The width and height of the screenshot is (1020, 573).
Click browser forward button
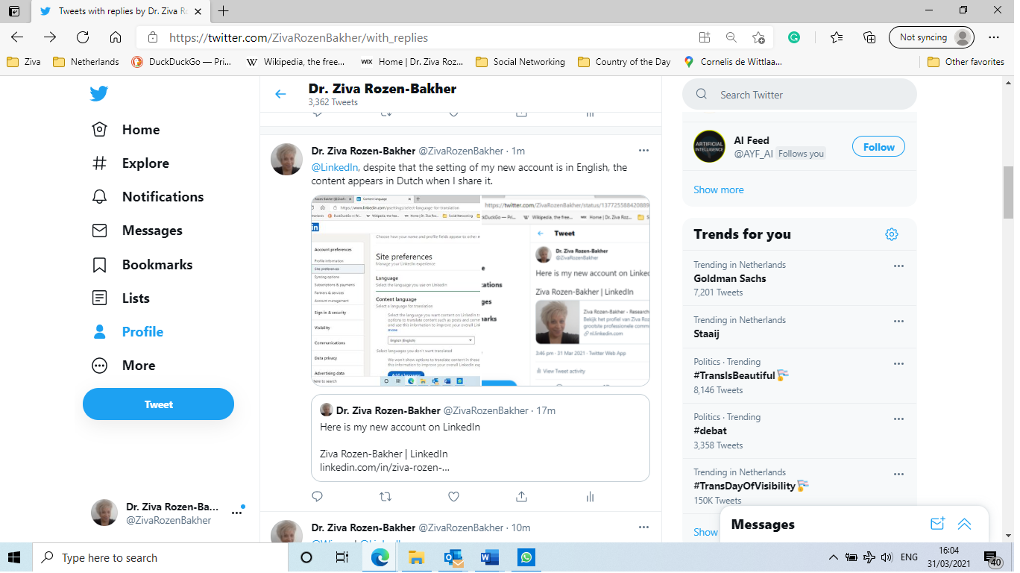50,37
